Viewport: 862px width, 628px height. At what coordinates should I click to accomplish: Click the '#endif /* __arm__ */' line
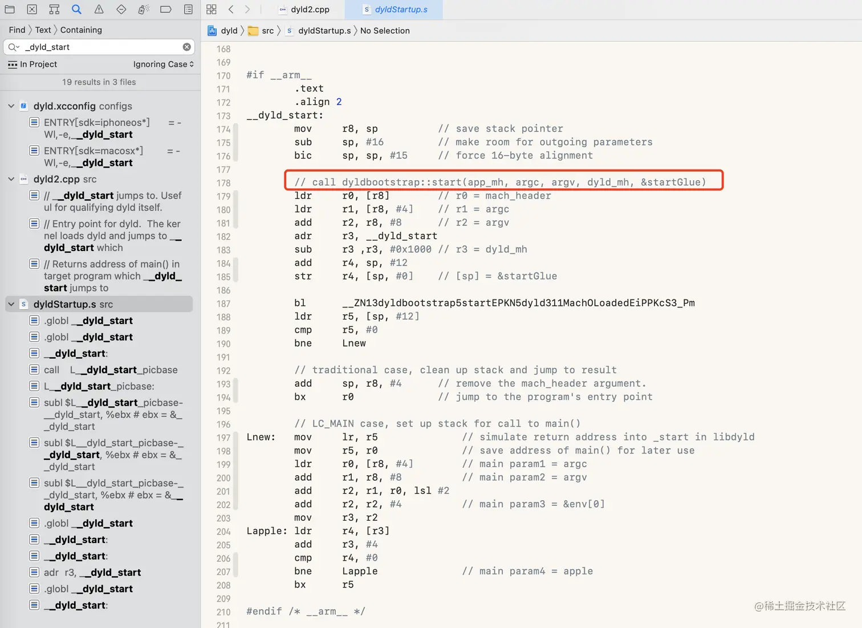[x=306, y=611]
